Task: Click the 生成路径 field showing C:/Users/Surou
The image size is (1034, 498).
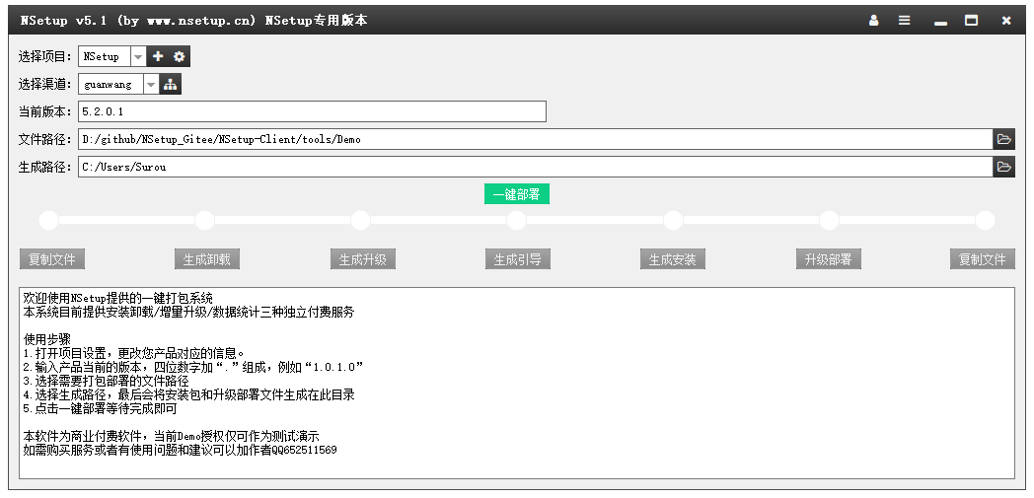Action: 536,167
